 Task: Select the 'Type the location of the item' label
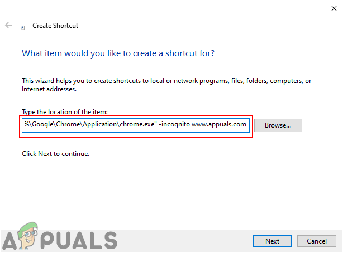[65, 112]
